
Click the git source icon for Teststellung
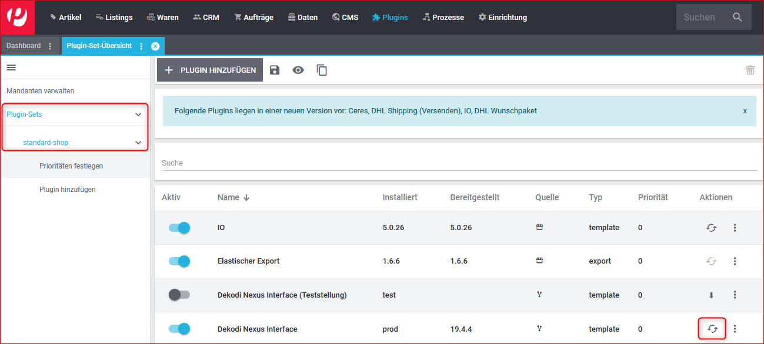coord(539,295)
